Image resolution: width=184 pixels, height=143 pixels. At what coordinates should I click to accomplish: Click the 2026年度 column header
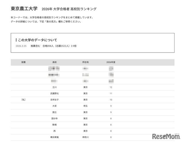click(x=111, y=62)
